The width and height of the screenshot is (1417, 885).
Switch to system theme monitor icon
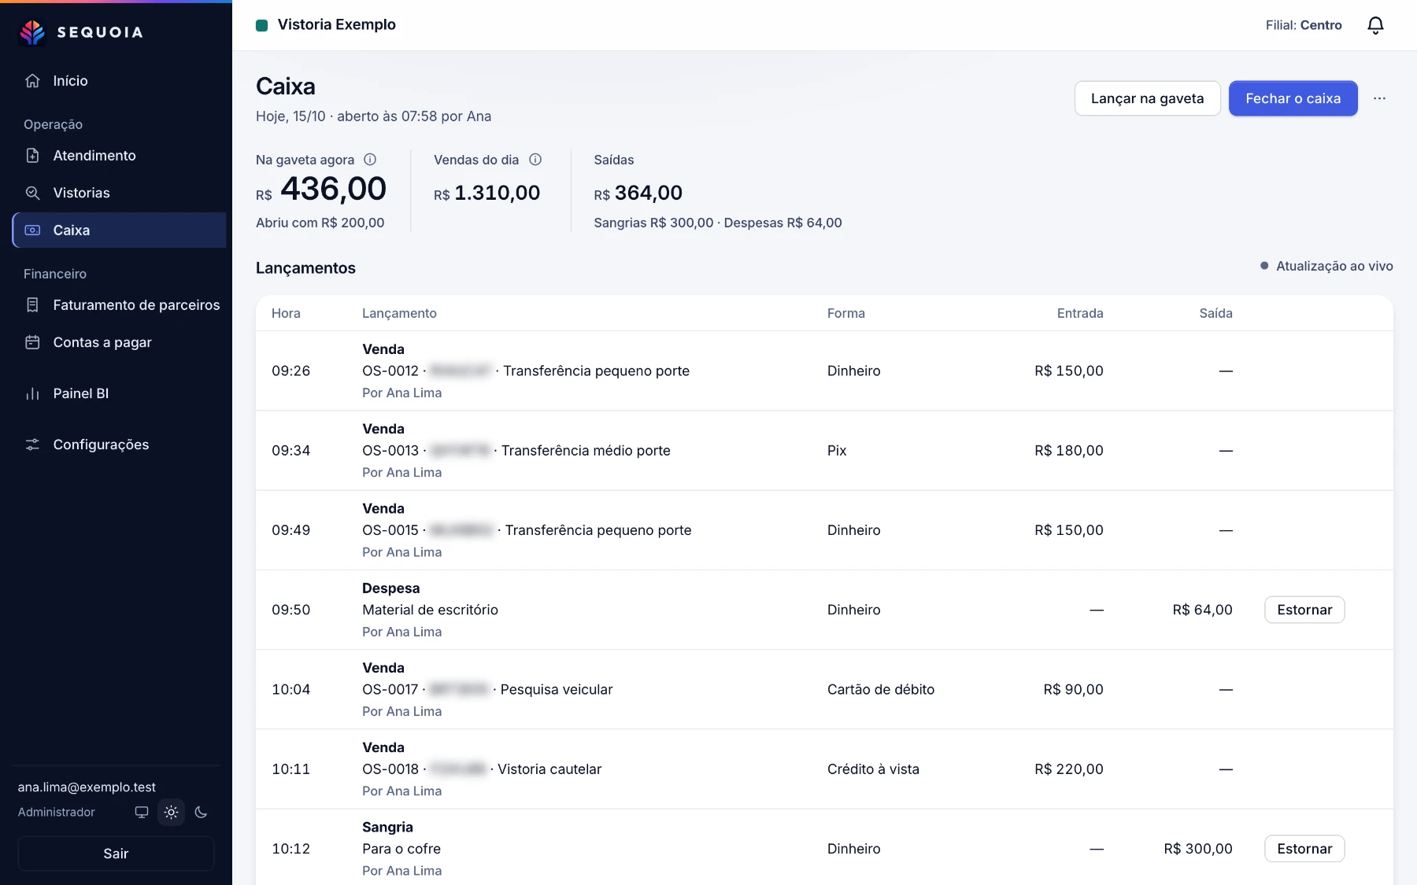click(142, 812)
